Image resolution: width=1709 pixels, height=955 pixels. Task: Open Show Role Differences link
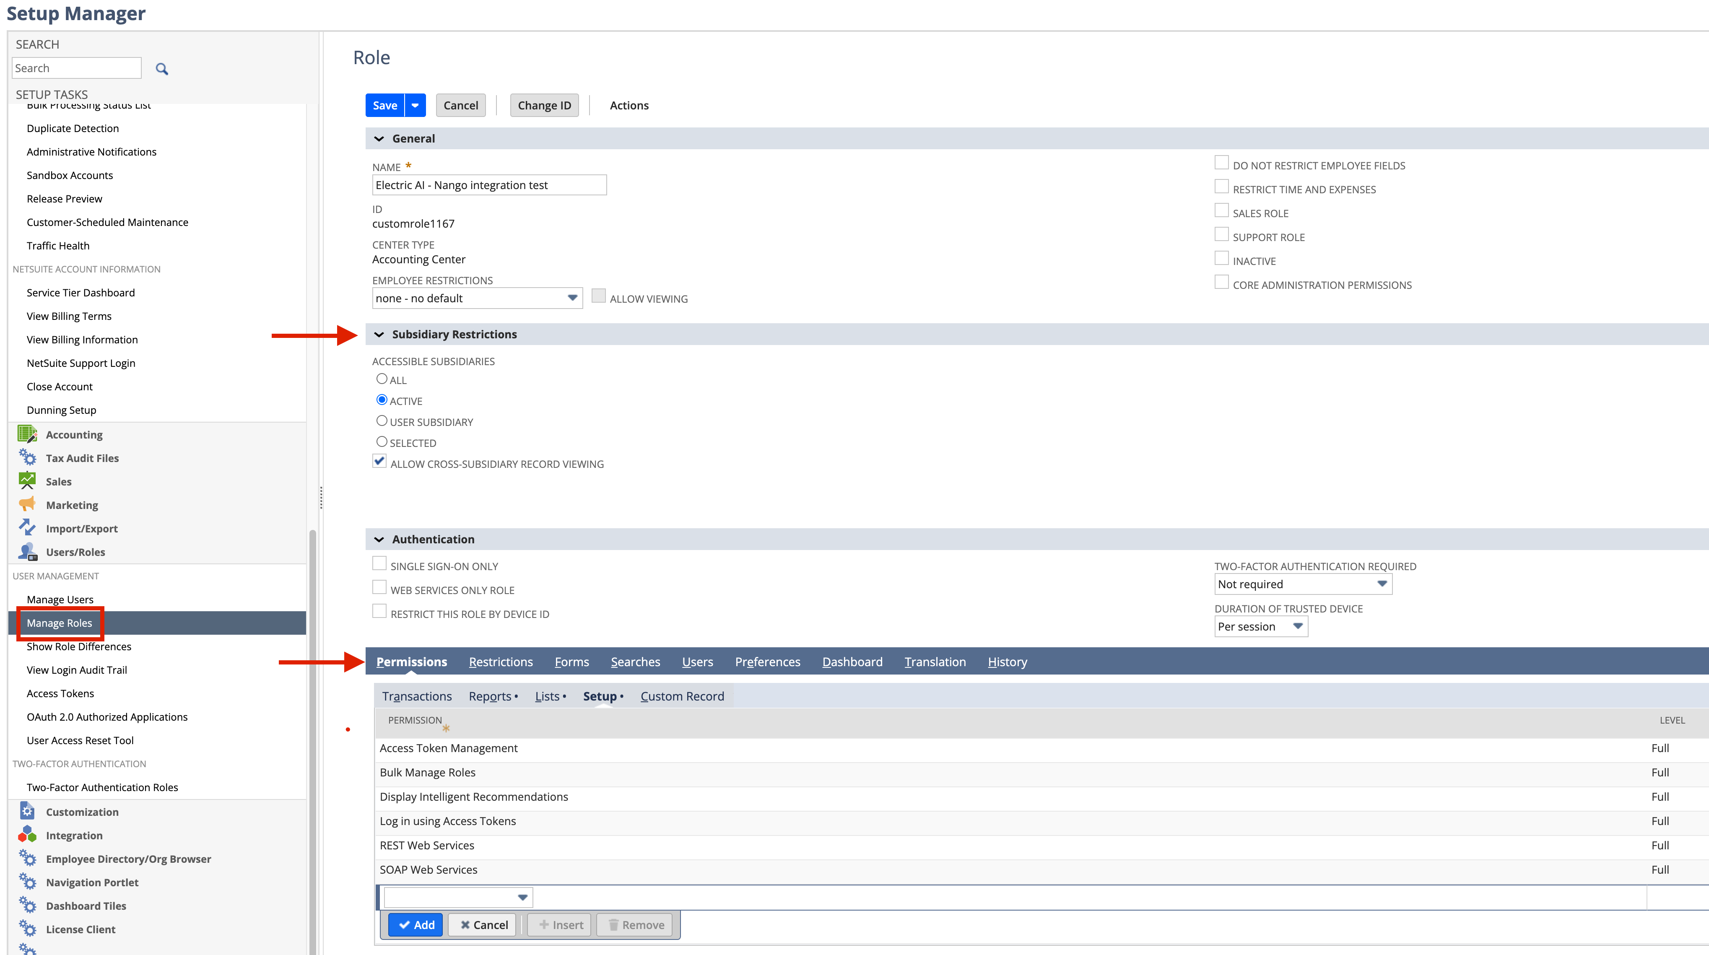pos(79,646)
